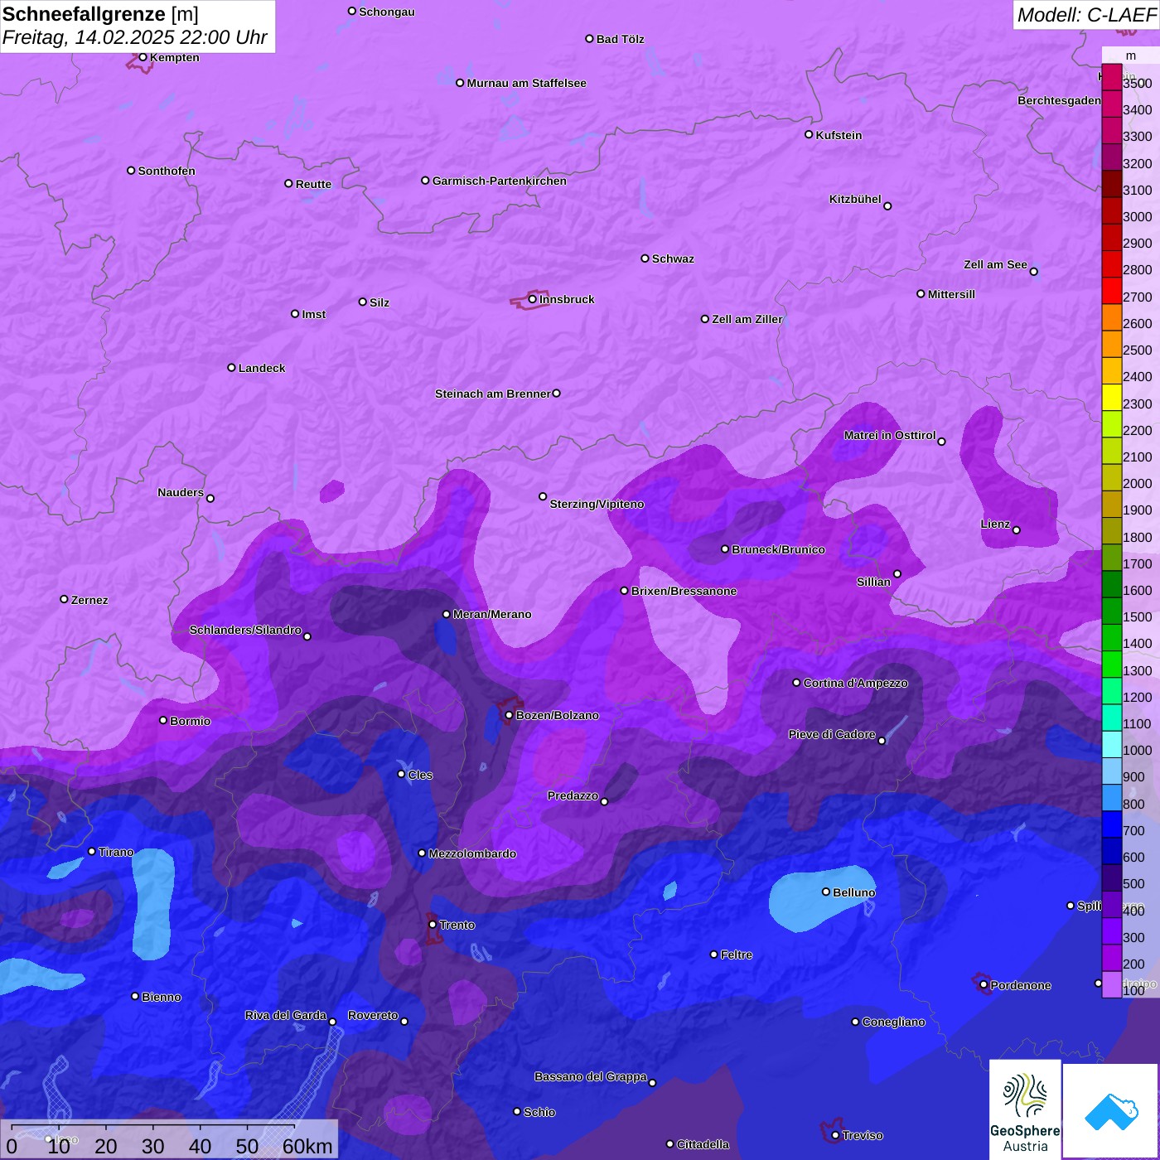The width and height of the screenshot is (1160, 1160).
Task: Click the 'Zell am Ziller' label
Action: [747, 319]
